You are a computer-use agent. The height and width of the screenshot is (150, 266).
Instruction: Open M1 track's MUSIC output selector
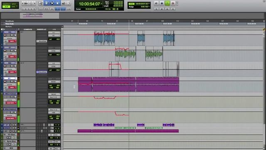pos(54,82)
